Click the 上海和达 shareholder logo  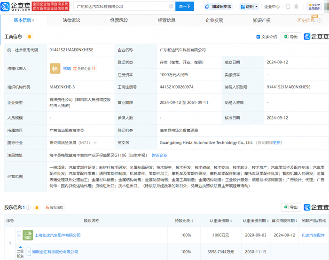28,235
